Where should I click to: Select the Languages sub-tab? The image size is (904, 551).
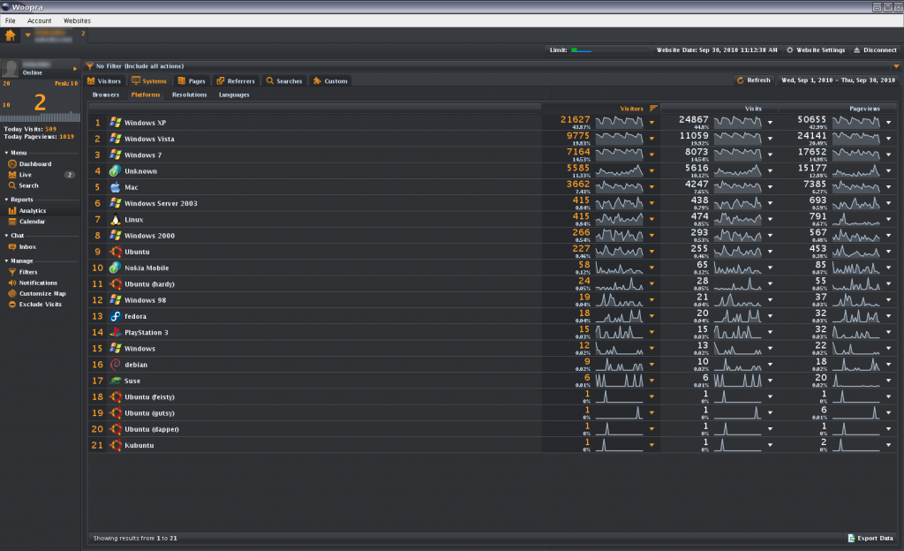pyautogui.click(x=234, y=94)
